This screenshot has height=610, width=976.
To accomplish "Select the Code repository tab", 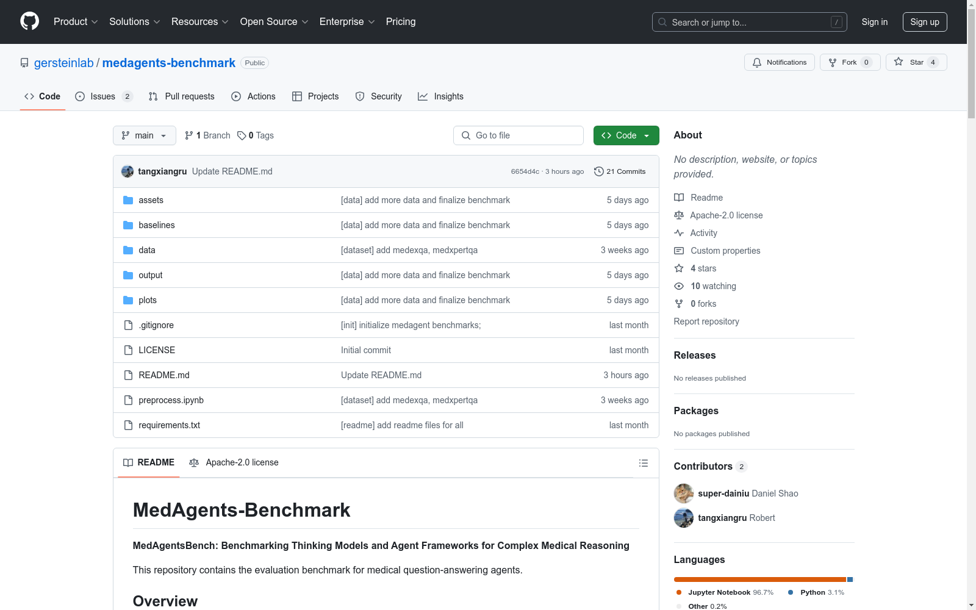I will (42, 96).
